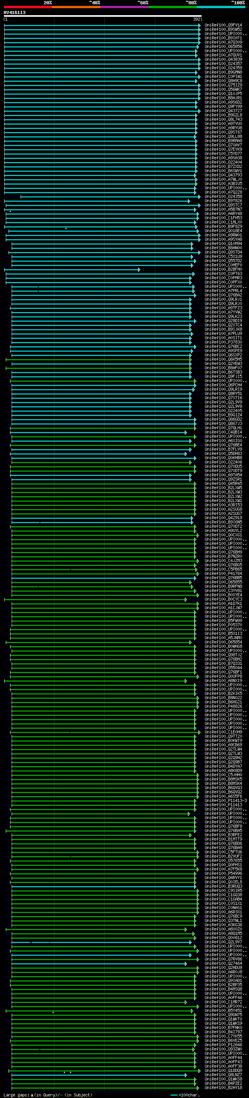This screenshot has width=249, height=1098.
Task: Click the arrowhead ending the top Q9FV14 alignment
Action: pos(199,26)
